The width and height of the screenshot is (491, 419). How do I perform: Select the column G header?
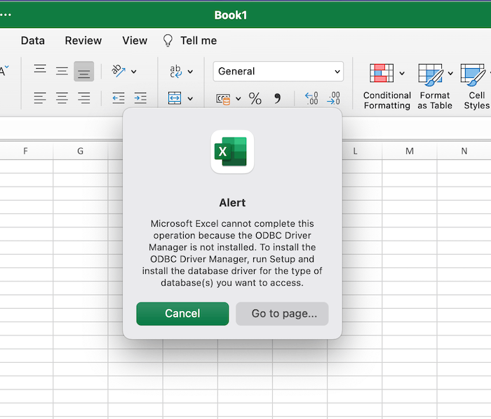point(80,151)
